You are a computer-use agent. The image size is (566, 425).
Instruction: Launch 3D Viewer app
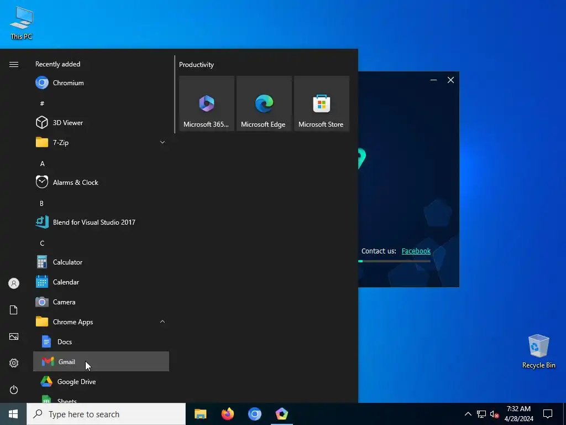point(101,122)
